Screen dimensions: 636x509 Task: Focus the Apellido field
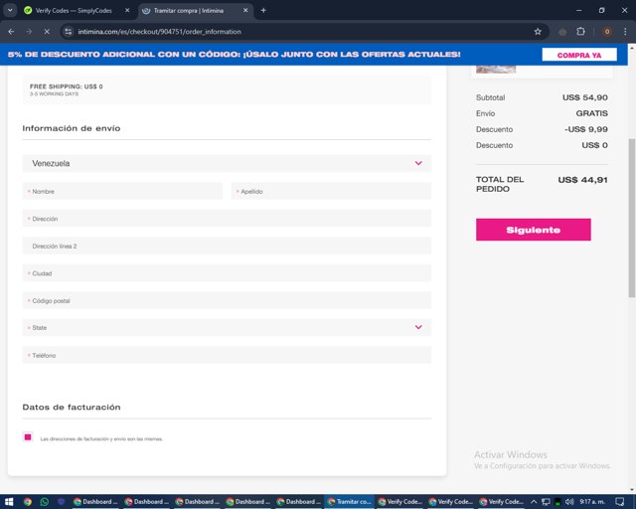[331, 191]
